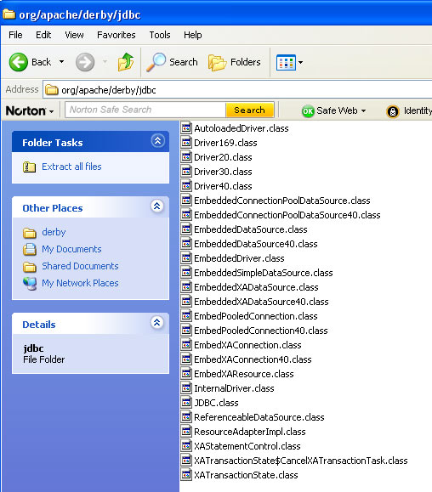The width and height of the screenshot is (432, 492).
Task: Click the Shared Documents folder icon
Action: pyautogui.click(x=30, y=267)
